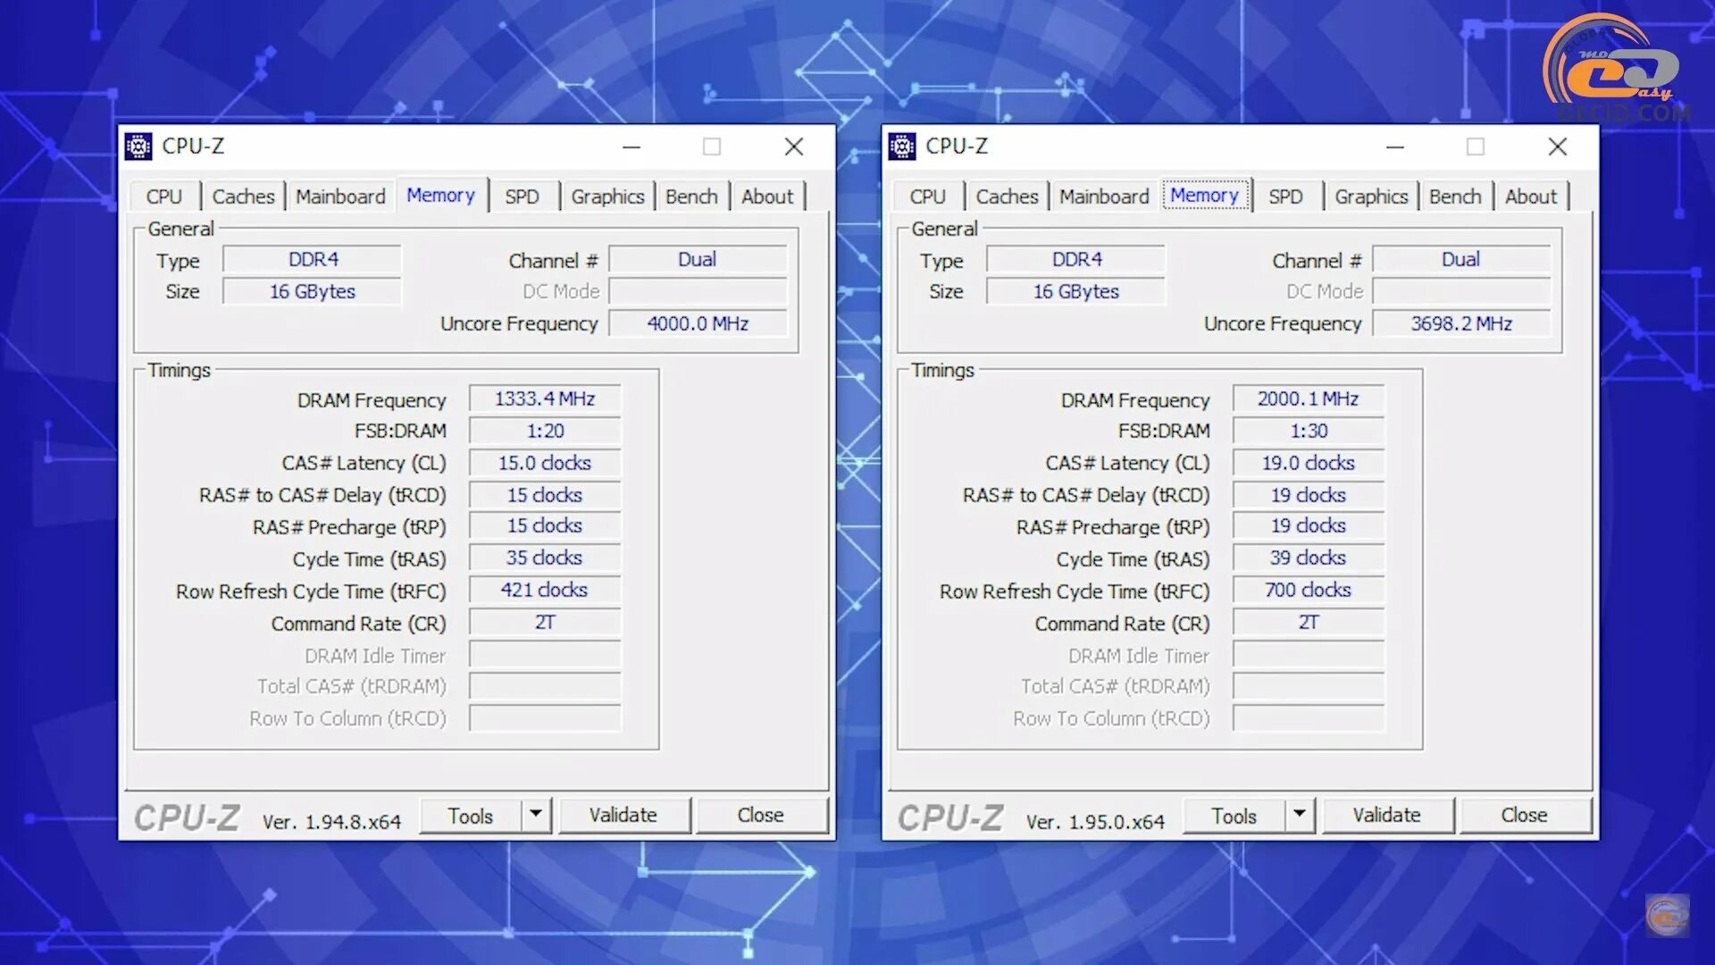Click the left CPU-Z window's title icon
Image resolution: width=1715 pixels, height=965 pixels.
click(x=138, y=146)
